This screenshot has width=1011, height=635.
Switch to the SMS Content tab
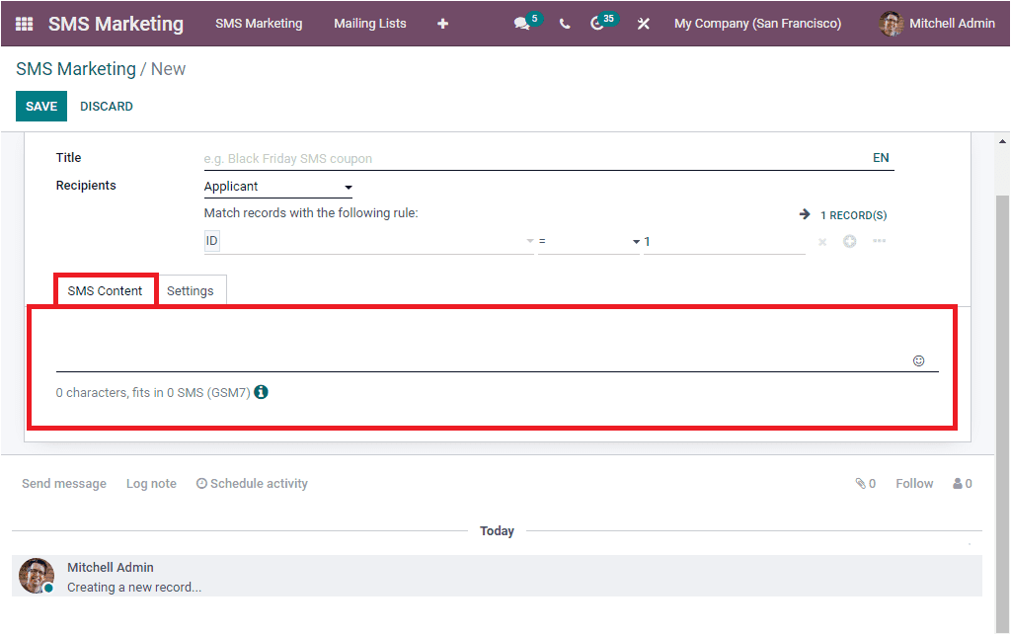pyautogui.click(x=105, y=290)
